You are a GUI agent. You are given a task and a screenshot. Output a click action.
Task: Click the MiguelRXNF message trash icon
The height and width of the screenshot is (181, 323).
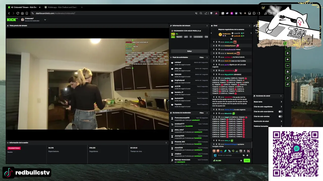214,74
